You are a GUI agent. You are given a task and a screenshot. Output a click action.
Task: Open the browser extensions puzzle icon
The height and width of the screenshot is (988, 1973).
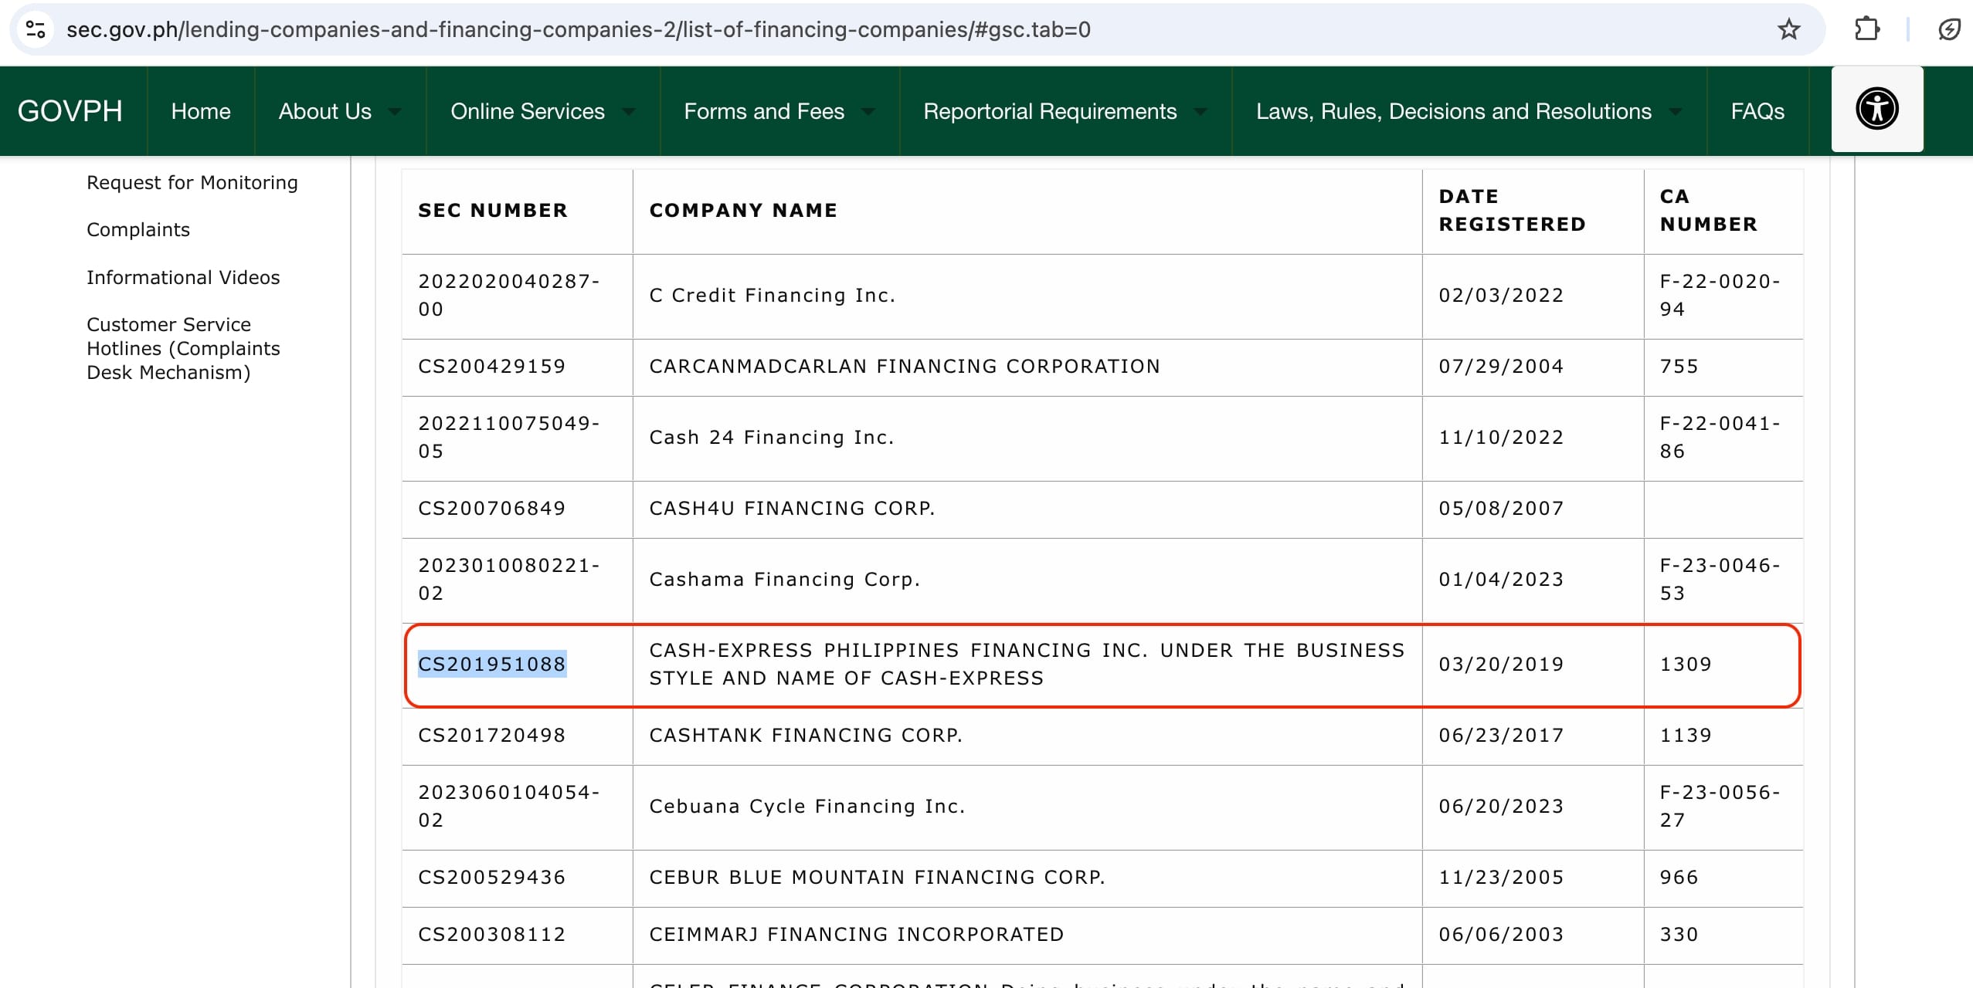coord(1869,30)
